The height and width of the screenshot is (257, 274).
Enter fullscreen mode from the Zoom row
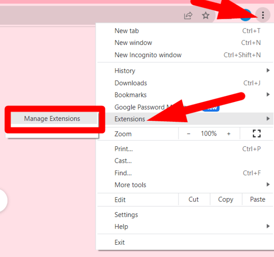tap(257, 134)
